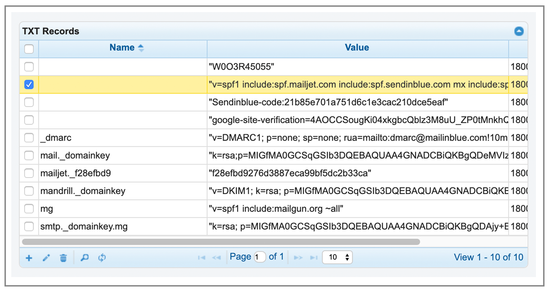Click the Value column header
549x291 pixels.
[357, 48]
